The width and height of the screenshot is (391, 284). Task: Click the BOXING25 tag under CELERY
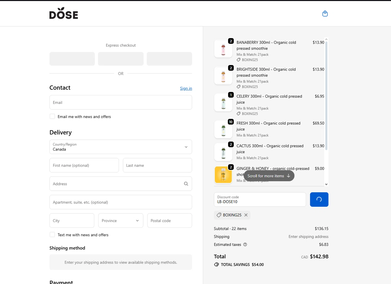(x=247, y=114)
